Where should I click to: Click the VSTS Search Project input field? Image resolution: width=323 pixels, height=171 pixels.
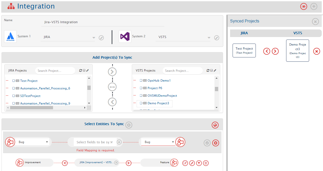[182, 71]
